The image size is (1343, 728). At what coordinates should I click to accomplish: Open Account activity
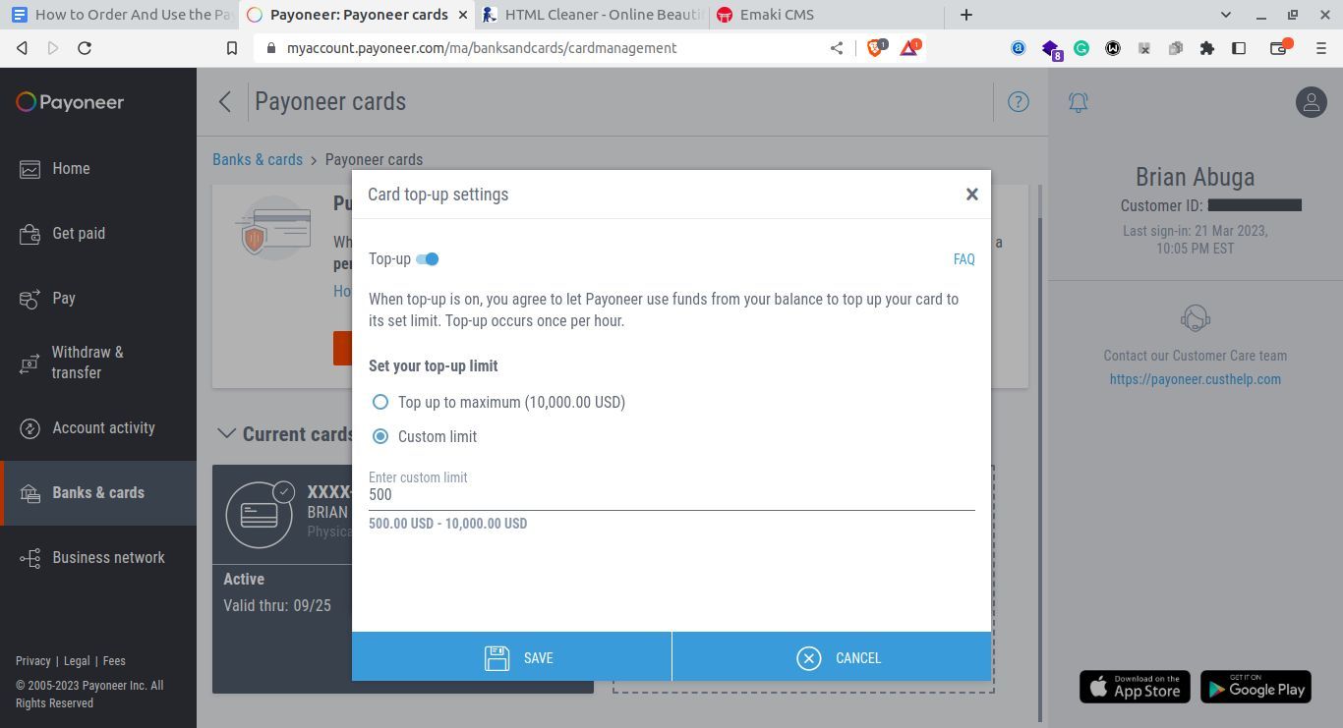click(x=103, y=427)
